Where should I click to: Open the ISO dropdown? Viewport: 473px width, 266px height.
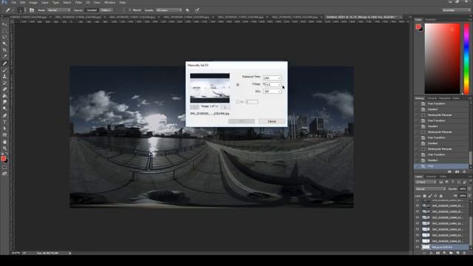coord(272,91)
